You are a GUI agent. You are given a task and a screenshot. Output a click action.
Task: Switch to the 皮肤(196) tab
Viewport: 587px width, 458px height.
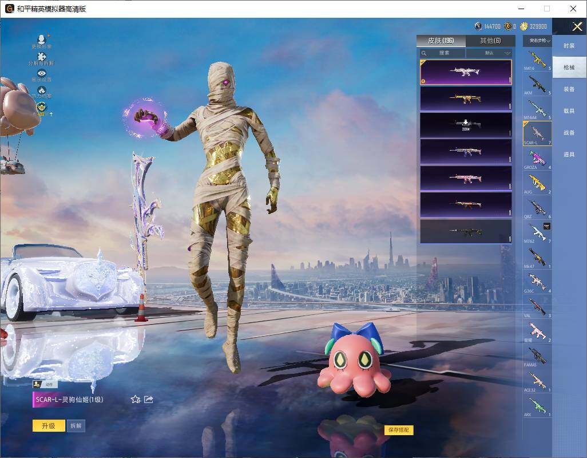(x=441, y=41)
